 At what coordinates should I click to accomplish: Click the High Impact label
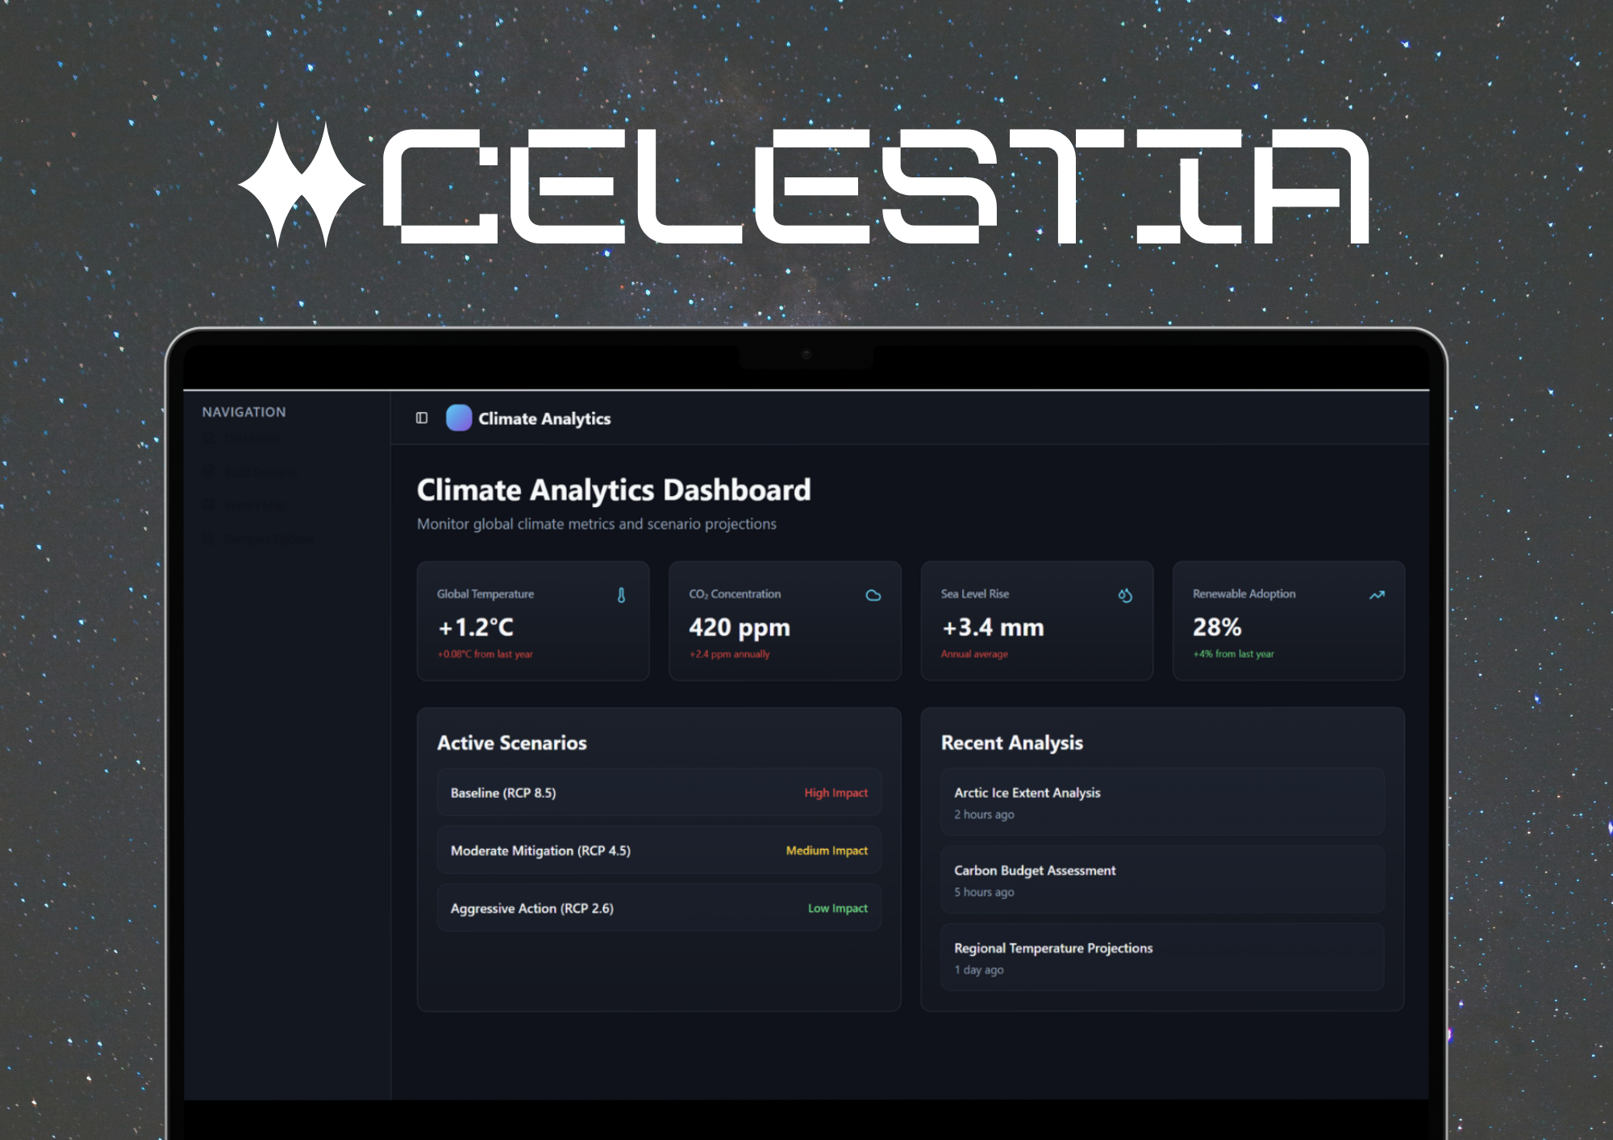tap(836, 793)
